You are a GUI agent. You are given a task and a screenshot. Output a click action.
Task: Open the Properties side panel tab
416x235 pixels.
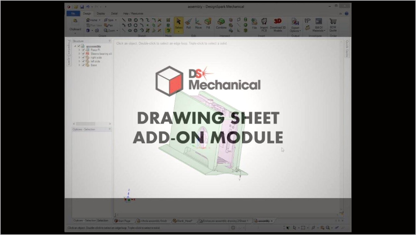click(x=69, y=48)
